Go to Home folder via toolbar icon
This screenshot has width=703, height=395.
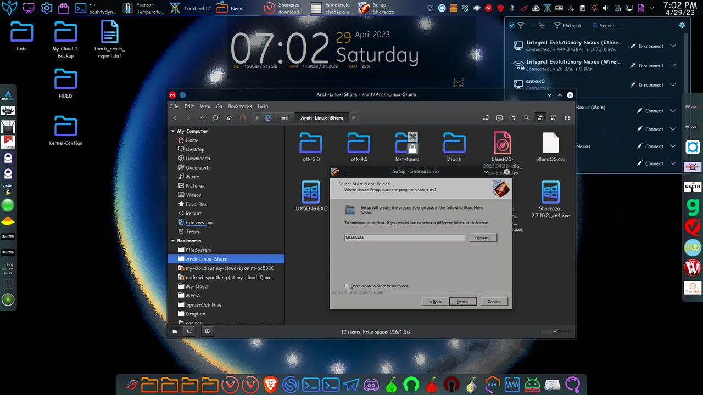(229, 118)
